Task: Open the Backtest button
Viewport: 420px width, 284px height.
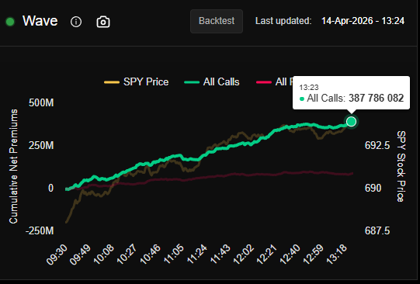Action: (x=217, y=21)
